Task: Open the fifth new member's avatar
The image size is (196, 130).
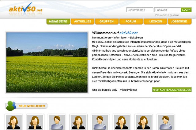Action: (x=100, y=122)
